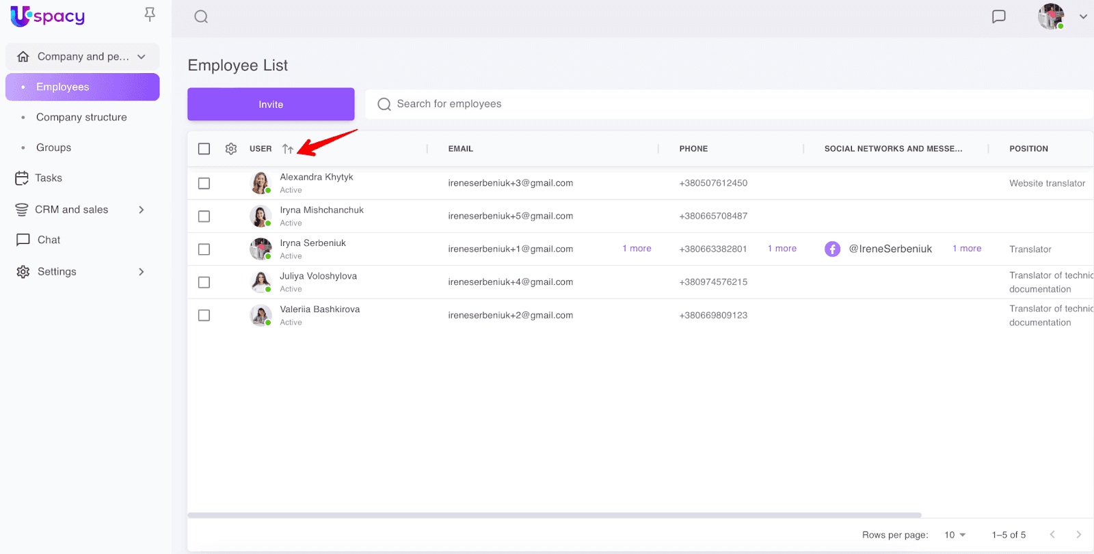1094x554 pixels.
Task: Collapse the Company and people section
Action: pyautogui.click(x=142, y=57)
